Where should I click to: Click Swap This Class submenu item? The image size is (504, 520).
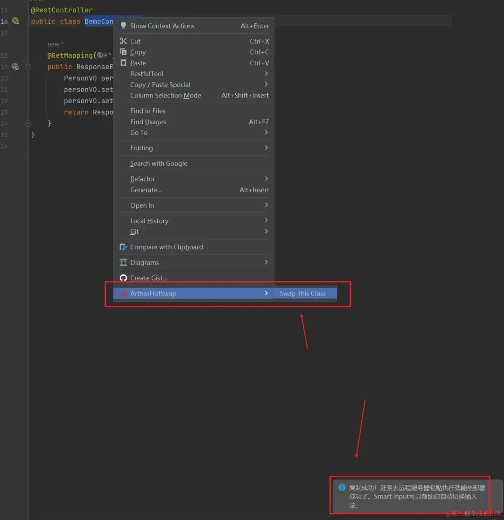pos(305,294)
